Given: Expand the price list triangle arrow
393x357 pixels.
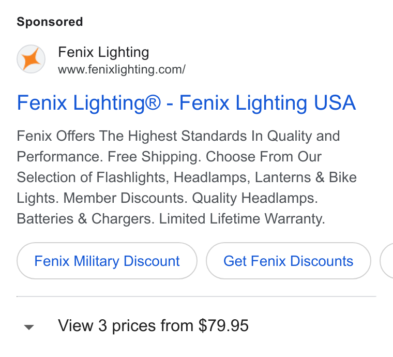Looking at the screenshot, I should (x=29, y=327).
